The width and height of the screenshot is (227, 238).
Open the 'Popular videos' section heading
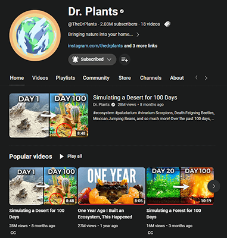point(30,156)
